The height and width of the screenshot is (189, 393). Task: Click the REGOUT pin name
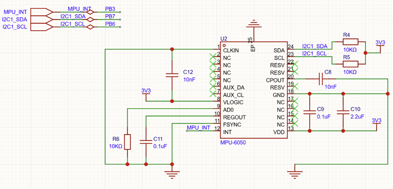(234, 117)
